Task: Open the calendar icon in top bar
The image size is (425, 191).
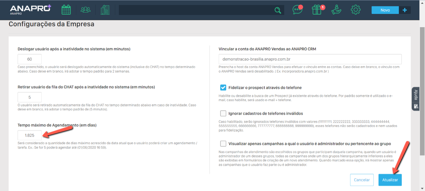Action: (x=66, y=10)
